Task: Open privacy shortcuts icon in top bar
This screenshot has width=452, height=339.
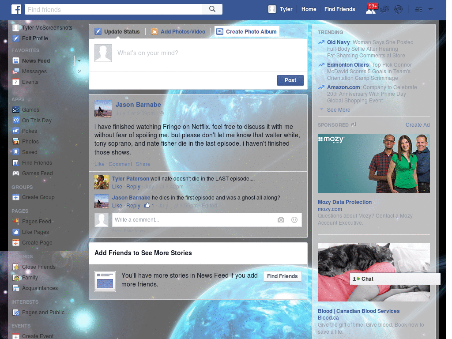Action: pyautogui.click(x=418, y=10)
